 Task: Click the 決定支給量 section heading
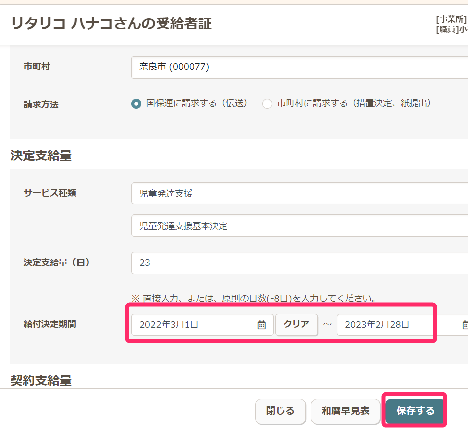coord(41,156)
